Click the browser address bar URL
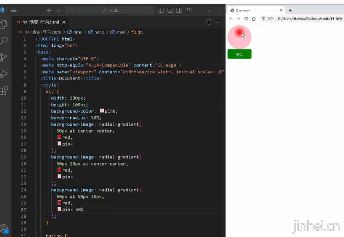 [310, 19]
